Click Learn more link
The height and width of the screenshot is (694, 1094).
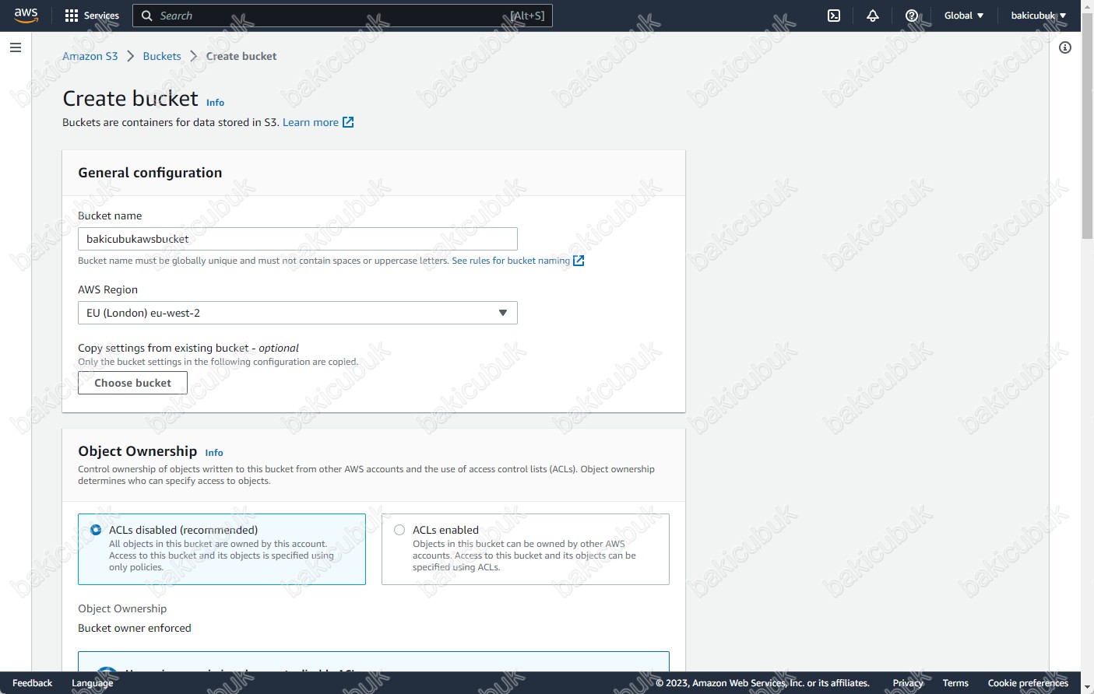311,122
